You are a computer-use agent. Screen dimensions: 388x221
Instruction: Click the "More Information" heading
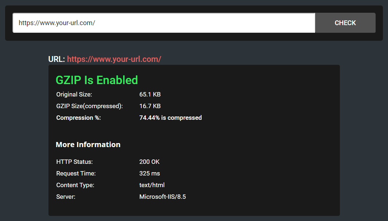pyautogui.click(x=88, y=145)
